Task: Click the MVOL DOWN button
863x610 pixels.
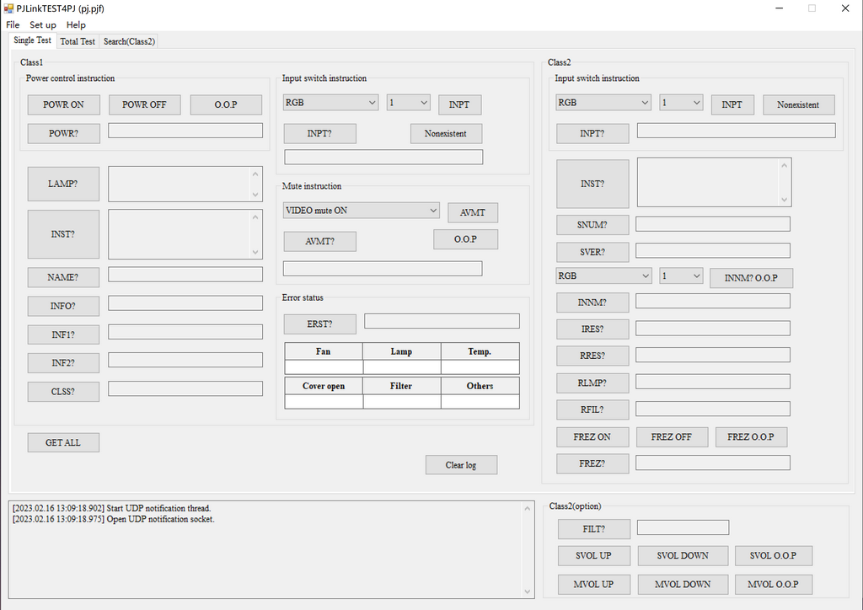Action: coord(683,584)
